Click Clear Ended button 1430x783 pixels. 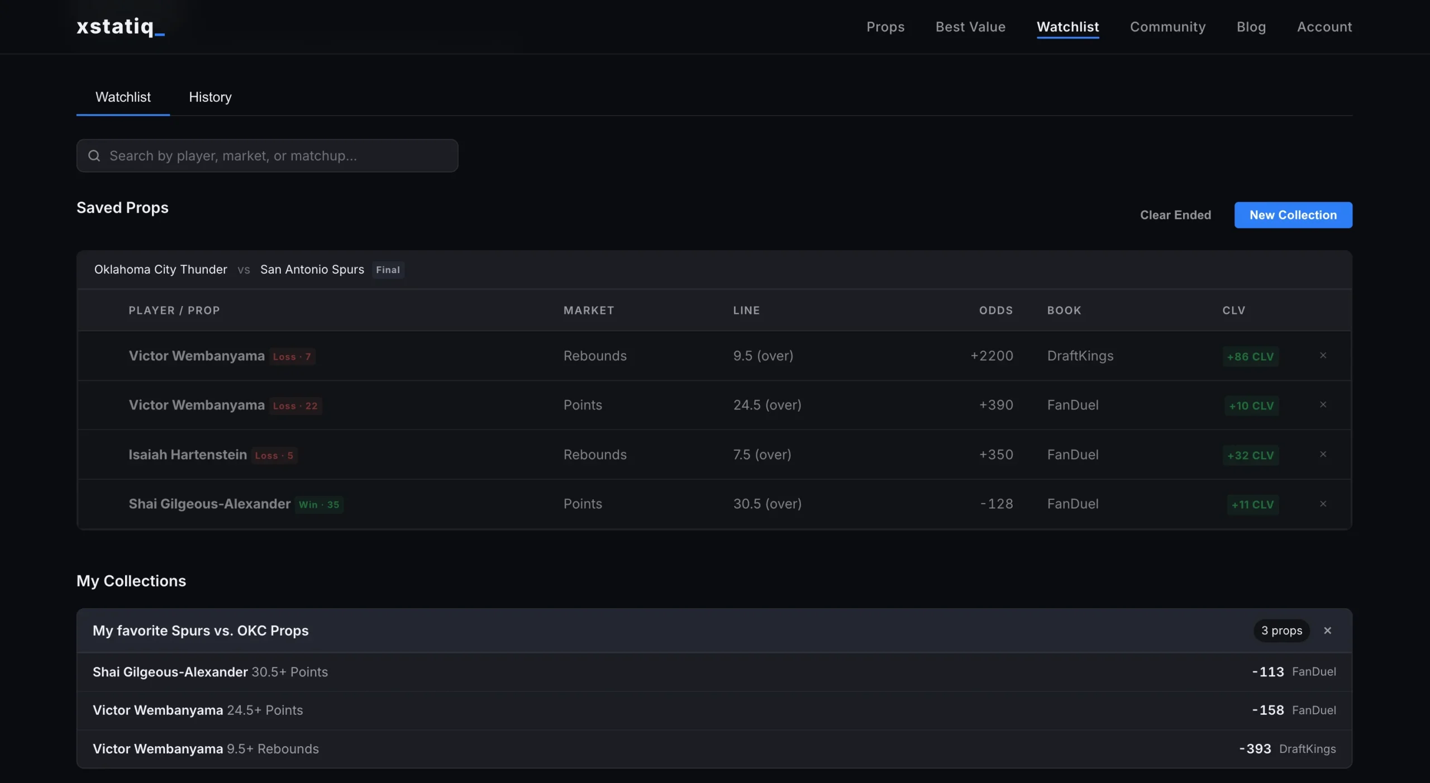click(x=1175, y=215)
